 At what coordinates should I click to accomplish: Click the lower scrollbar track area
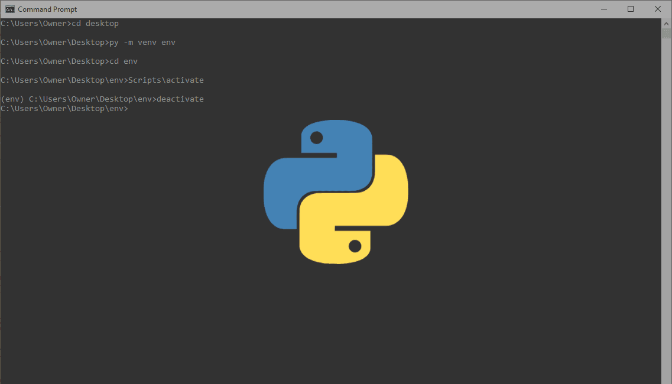point(667,236)
